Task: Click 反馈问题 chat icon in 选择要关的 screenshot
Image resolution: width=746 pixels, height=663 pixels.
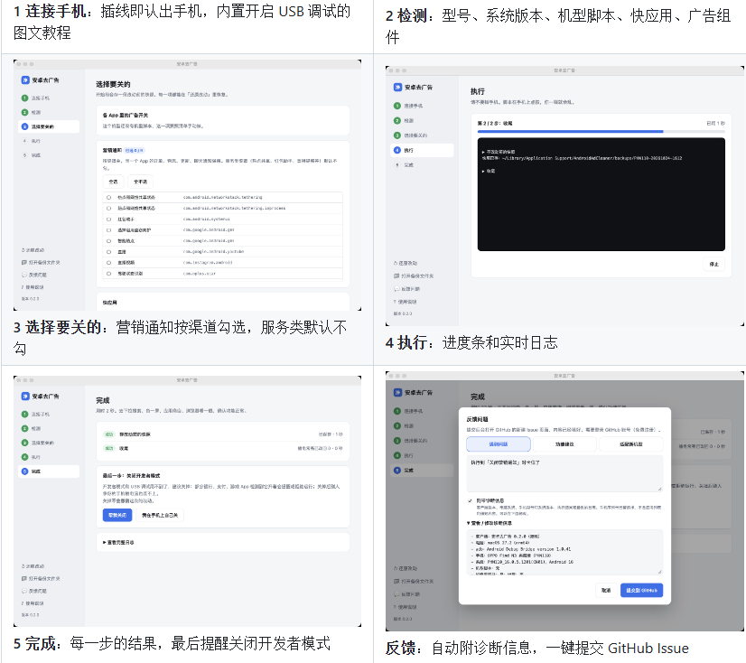Action: point(23,275)
